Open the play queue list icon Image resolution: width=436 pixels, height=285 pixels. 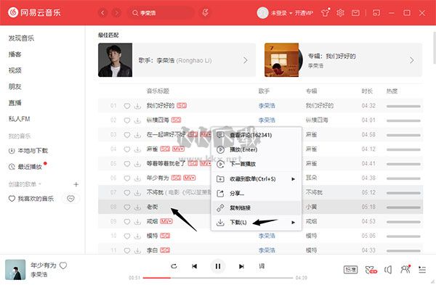click(x=422, y=270)
